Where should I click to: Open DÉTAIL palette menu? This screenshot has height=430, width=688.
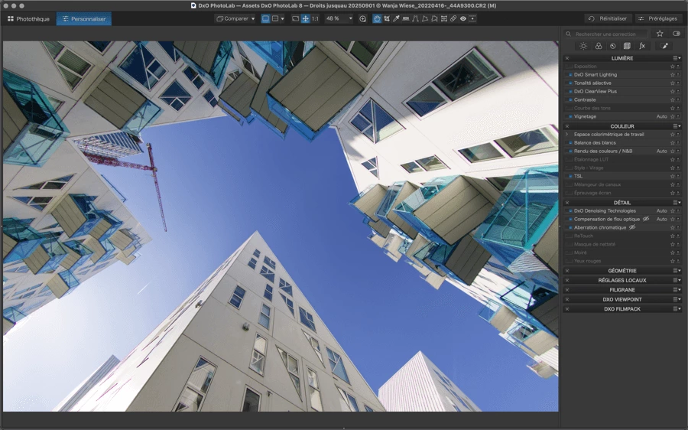(x=677, y=203)
